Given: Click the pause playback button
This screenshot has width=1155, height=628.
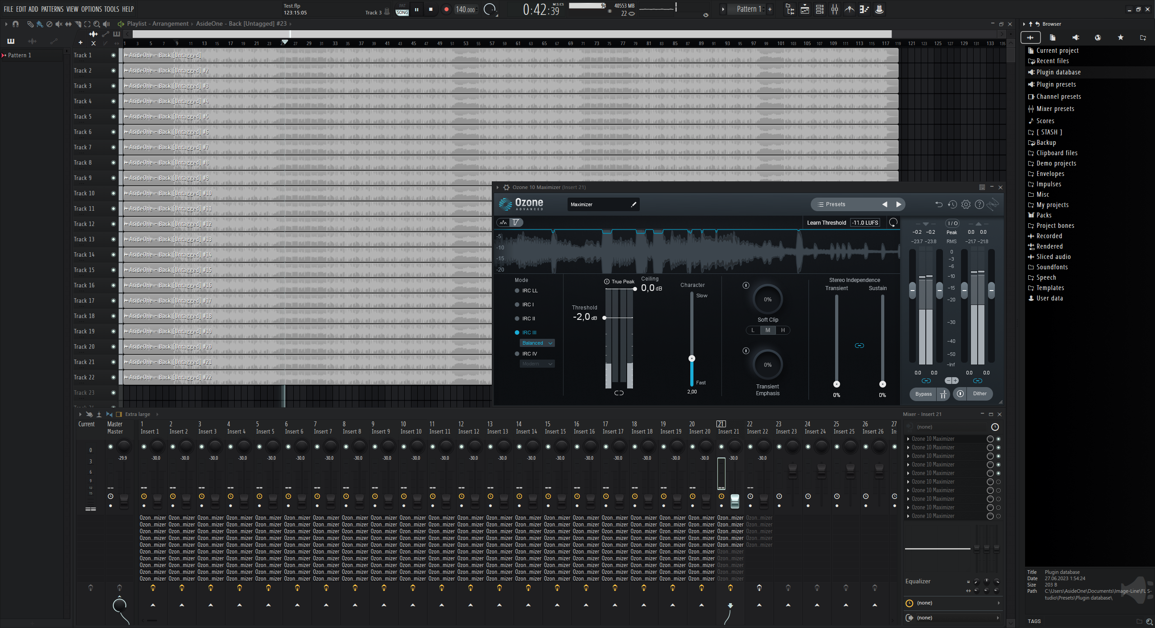Looking at the screenshot, I should click(x=416, y=9).
